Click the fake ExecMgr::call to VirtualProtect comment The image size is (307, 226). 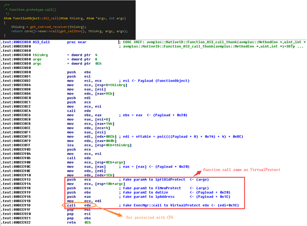(179, 205)
